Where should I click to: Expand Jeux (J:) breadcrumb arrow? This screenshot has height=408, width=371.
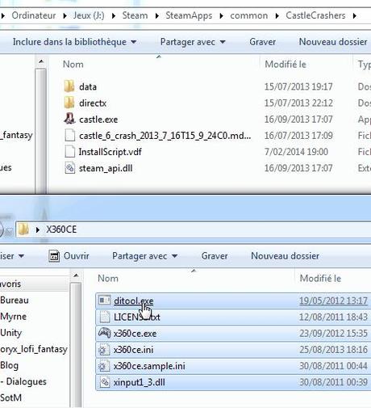[x=114, y=16]
